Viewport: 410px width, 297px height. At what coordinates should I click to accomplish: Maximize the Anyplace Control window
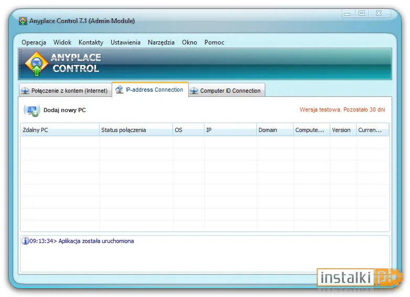point(362,13)
